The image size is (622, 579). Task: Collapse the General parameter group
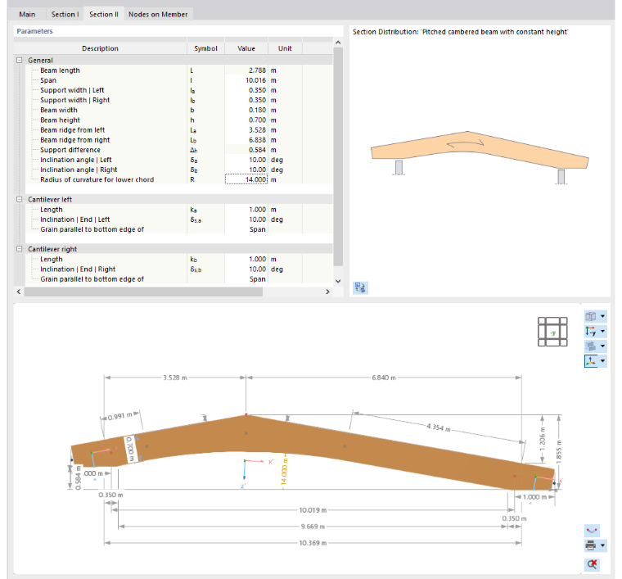point(19,61)
